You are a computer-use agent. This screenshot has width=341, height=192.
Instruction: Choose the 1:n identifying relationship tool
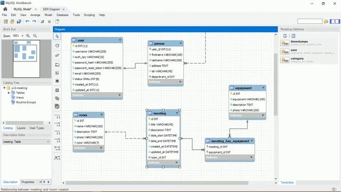tap(57, 140)
